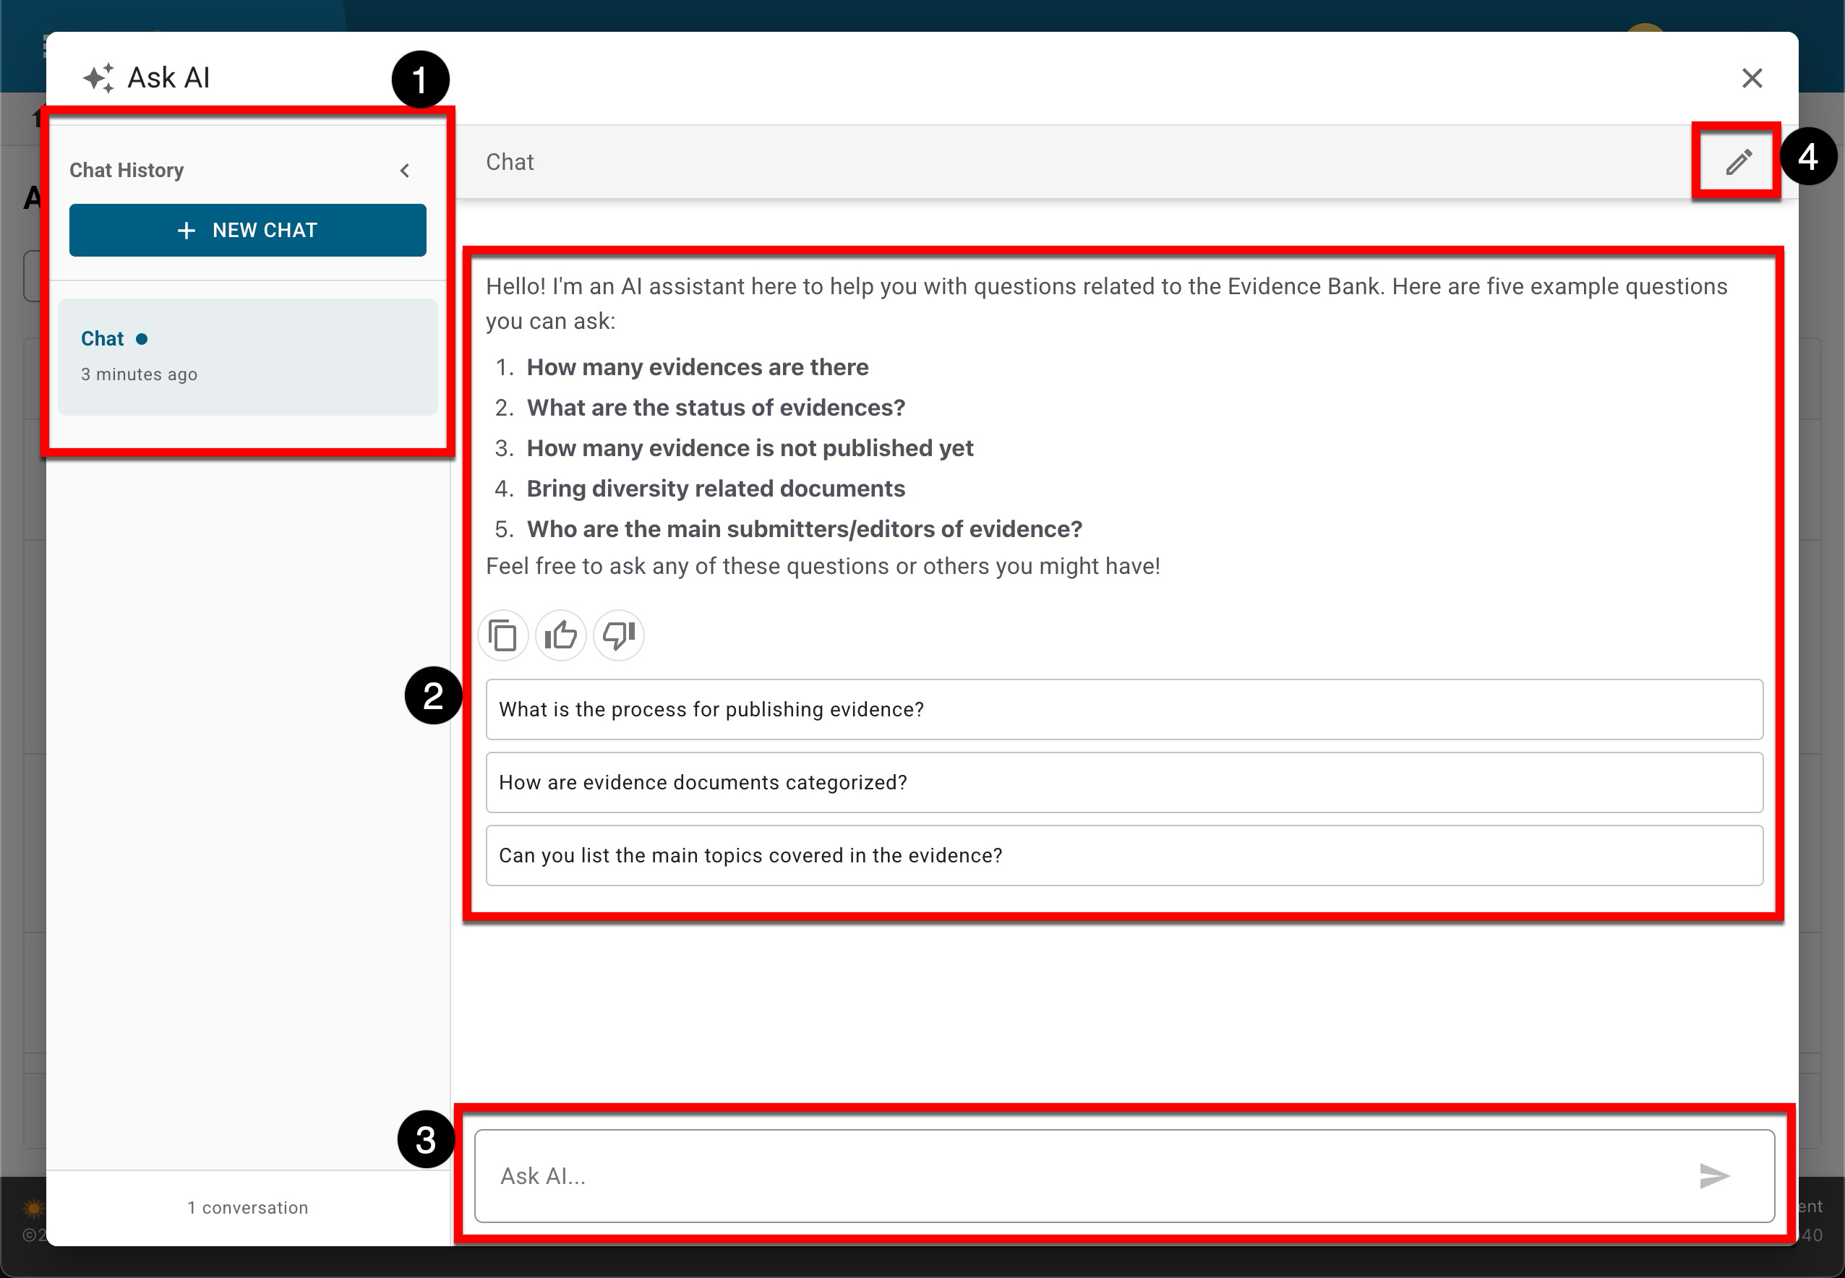Start a new chat conversation

(247, 231)
